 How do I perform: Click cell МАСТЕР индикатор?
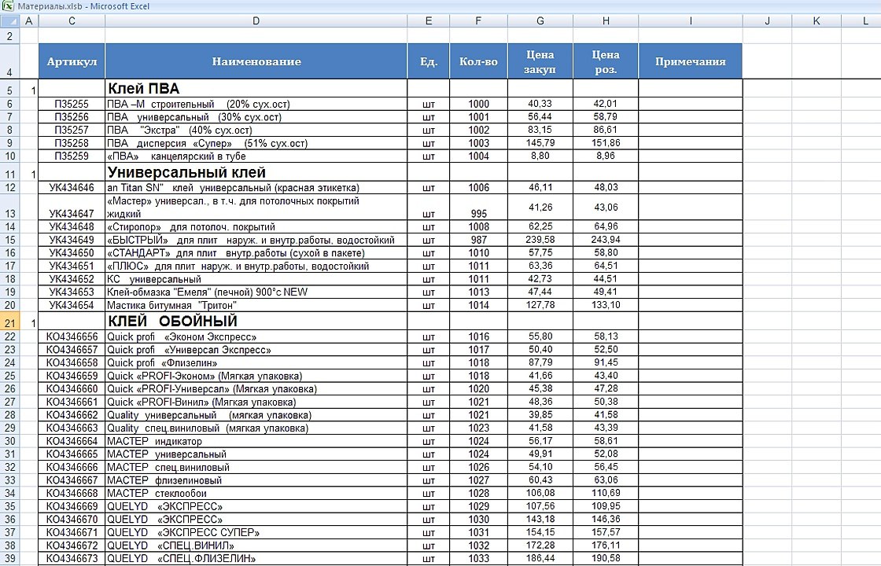tap(256, 441)
